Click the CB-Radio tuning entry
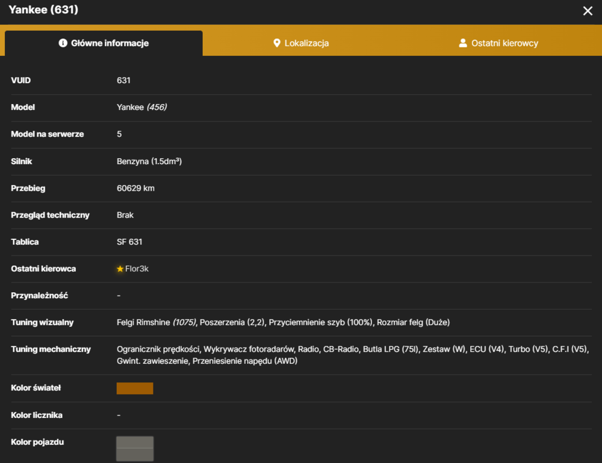Image resolution: width=602 pixels, height=463 pixels. (341, 349)
